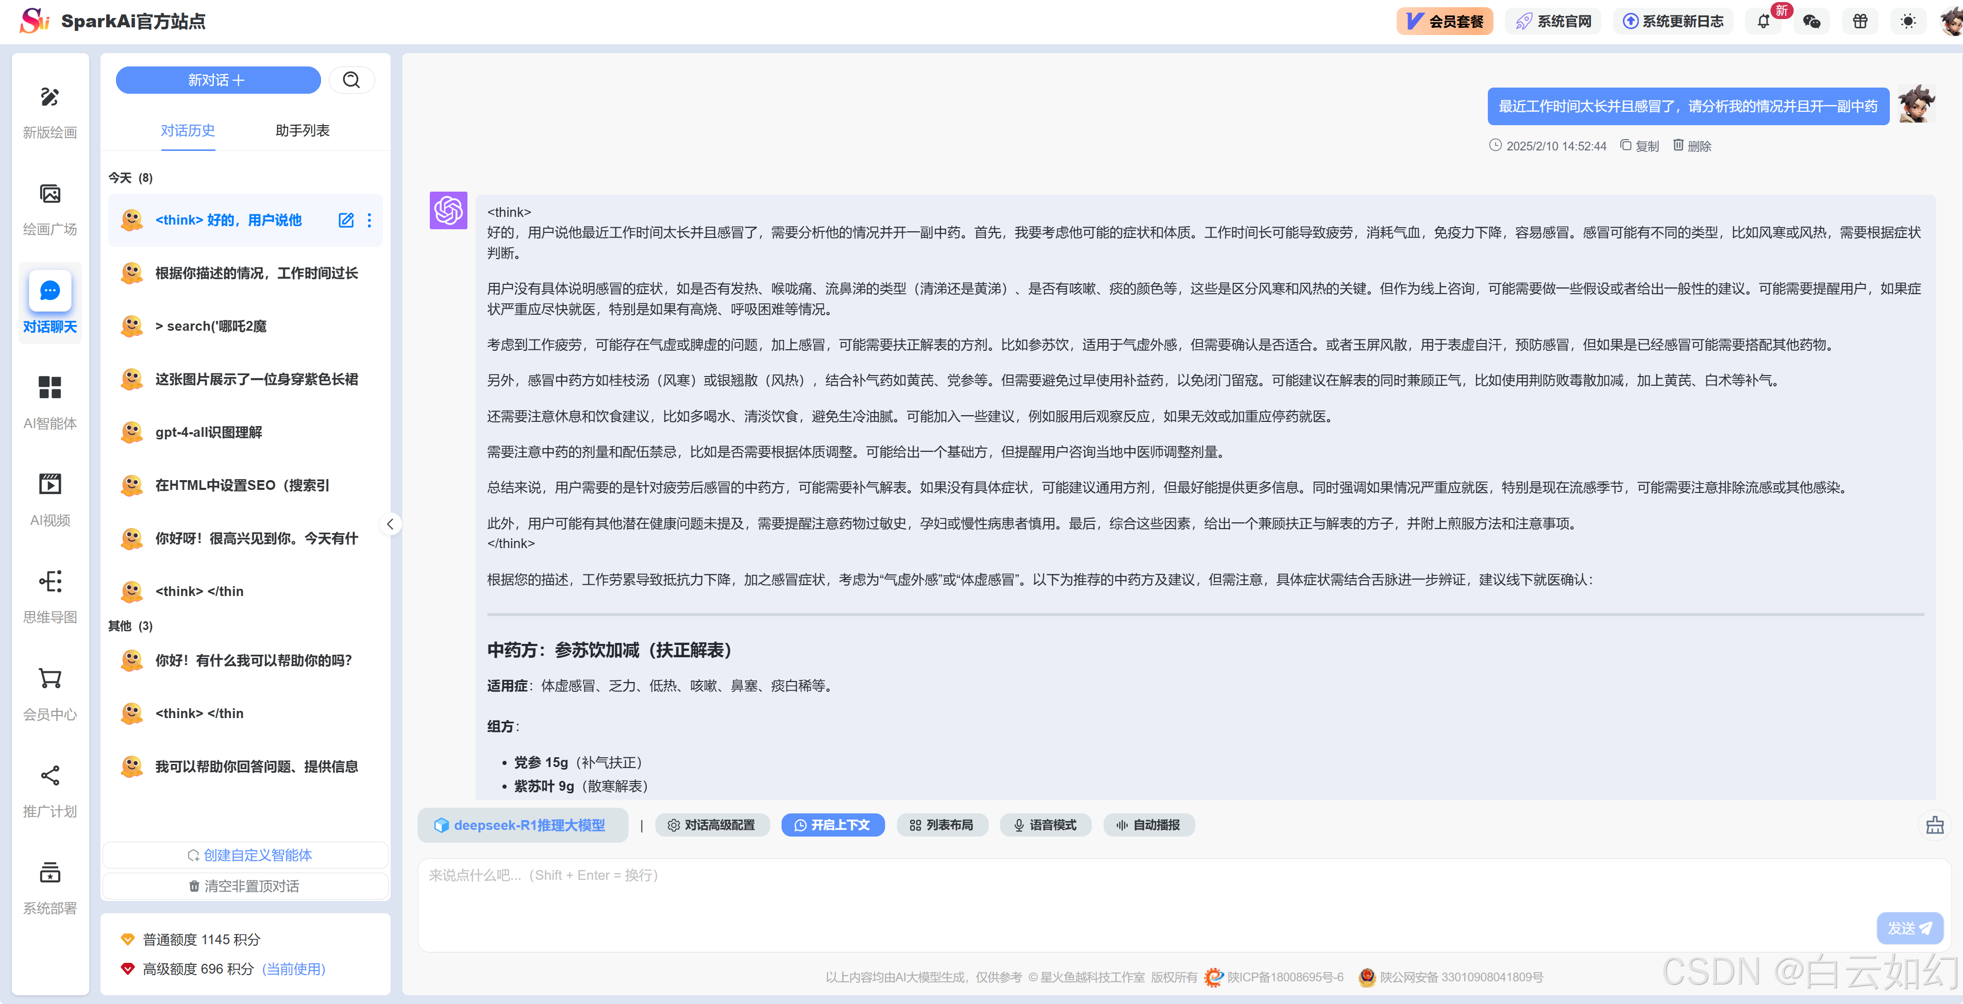Open the AI视频 video icon
Screen dimensions: 1963x1004
(49, 484)
